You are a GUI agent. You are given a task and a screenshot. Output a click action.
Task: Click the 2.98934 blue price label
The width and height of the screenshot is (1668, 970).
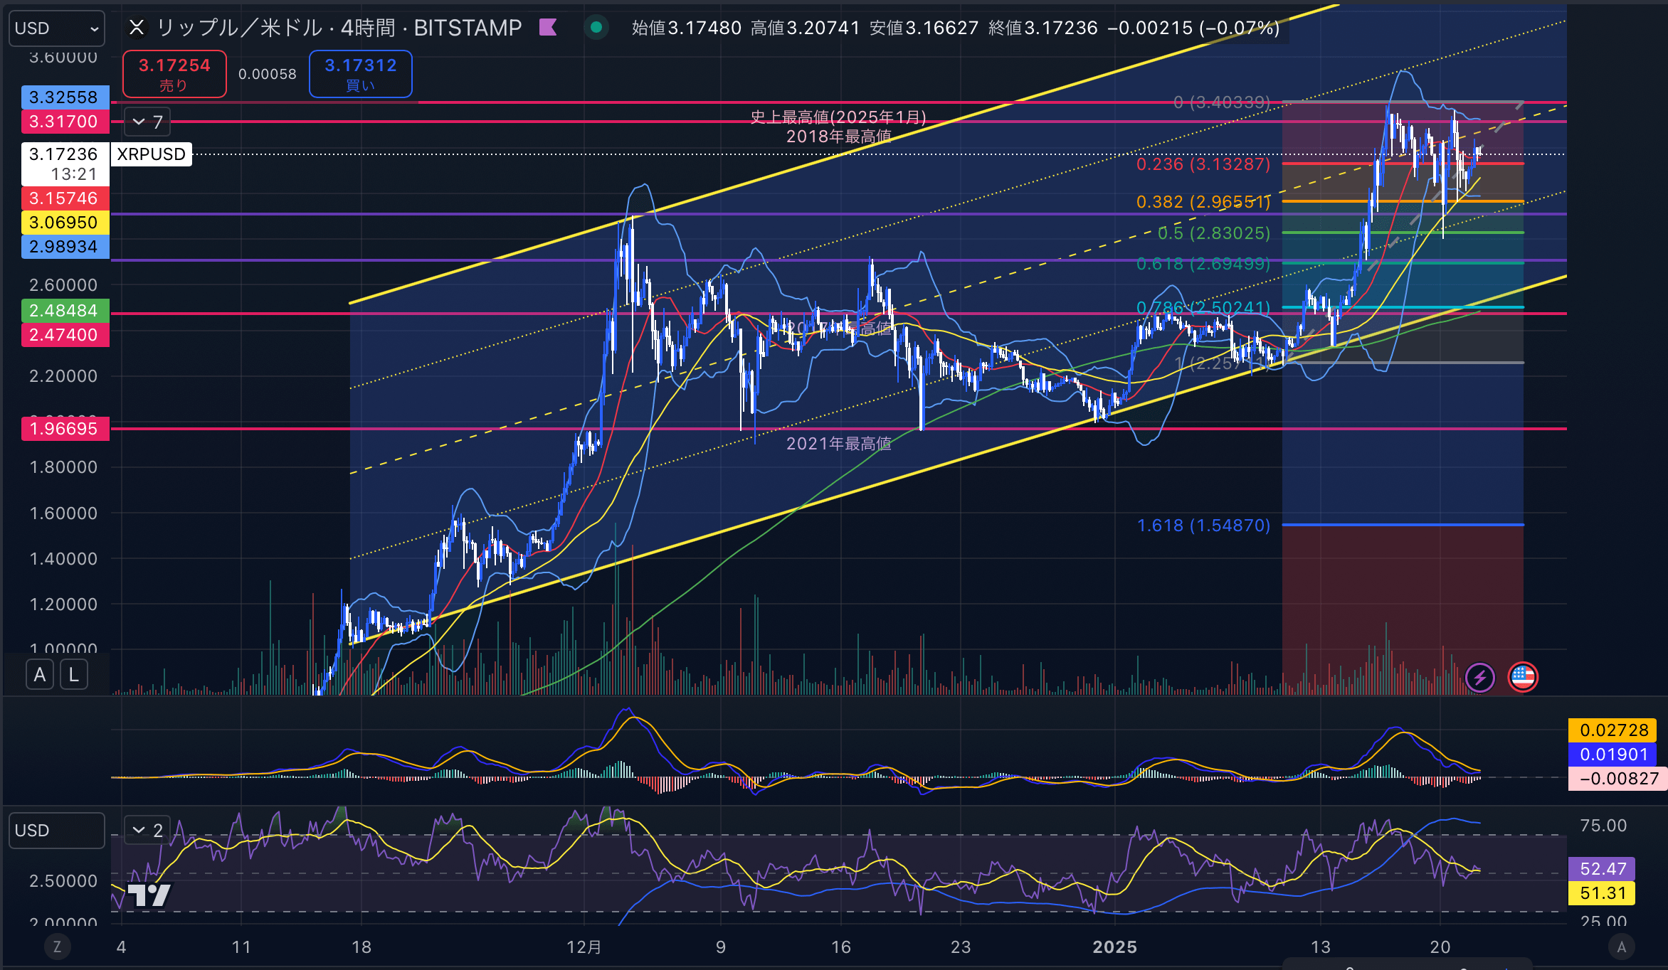[64, 247]
